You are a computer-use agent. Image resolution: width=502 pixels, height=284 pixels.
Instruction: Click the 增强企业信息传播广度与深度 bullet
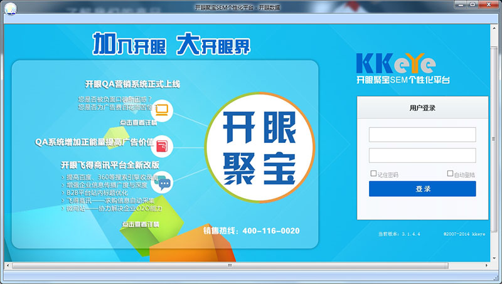tap(104, 185)
